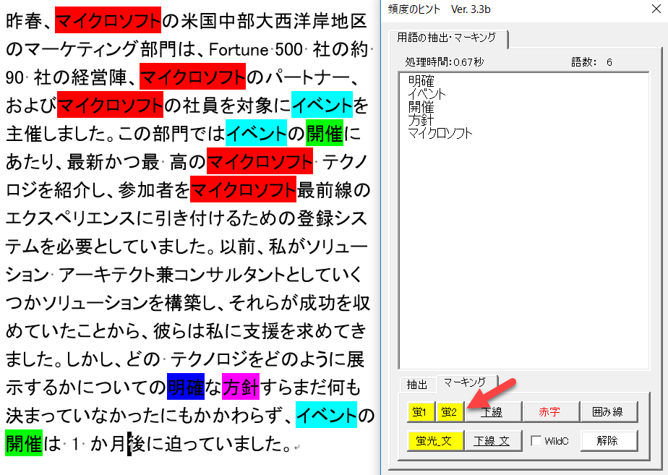Remove markings with the 解除 button

(x=609, y=440)
